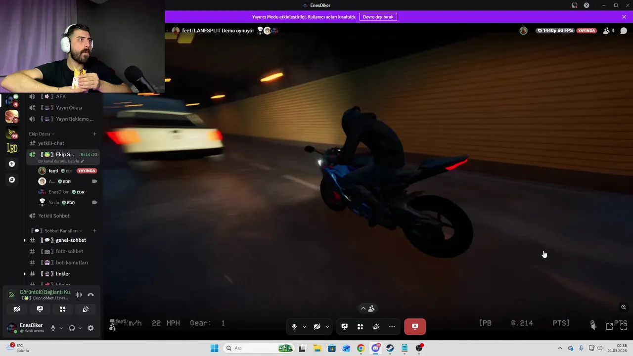The height and width of the screenshot is (356, 633).
Task: Mute the microphone in the user panel
Action: pyautogui.click(x=53, y=328)
